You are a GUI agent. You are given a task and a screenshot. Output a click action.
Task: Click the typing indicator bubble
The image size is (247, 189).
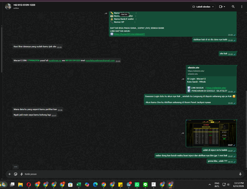(x=16, y=167)
